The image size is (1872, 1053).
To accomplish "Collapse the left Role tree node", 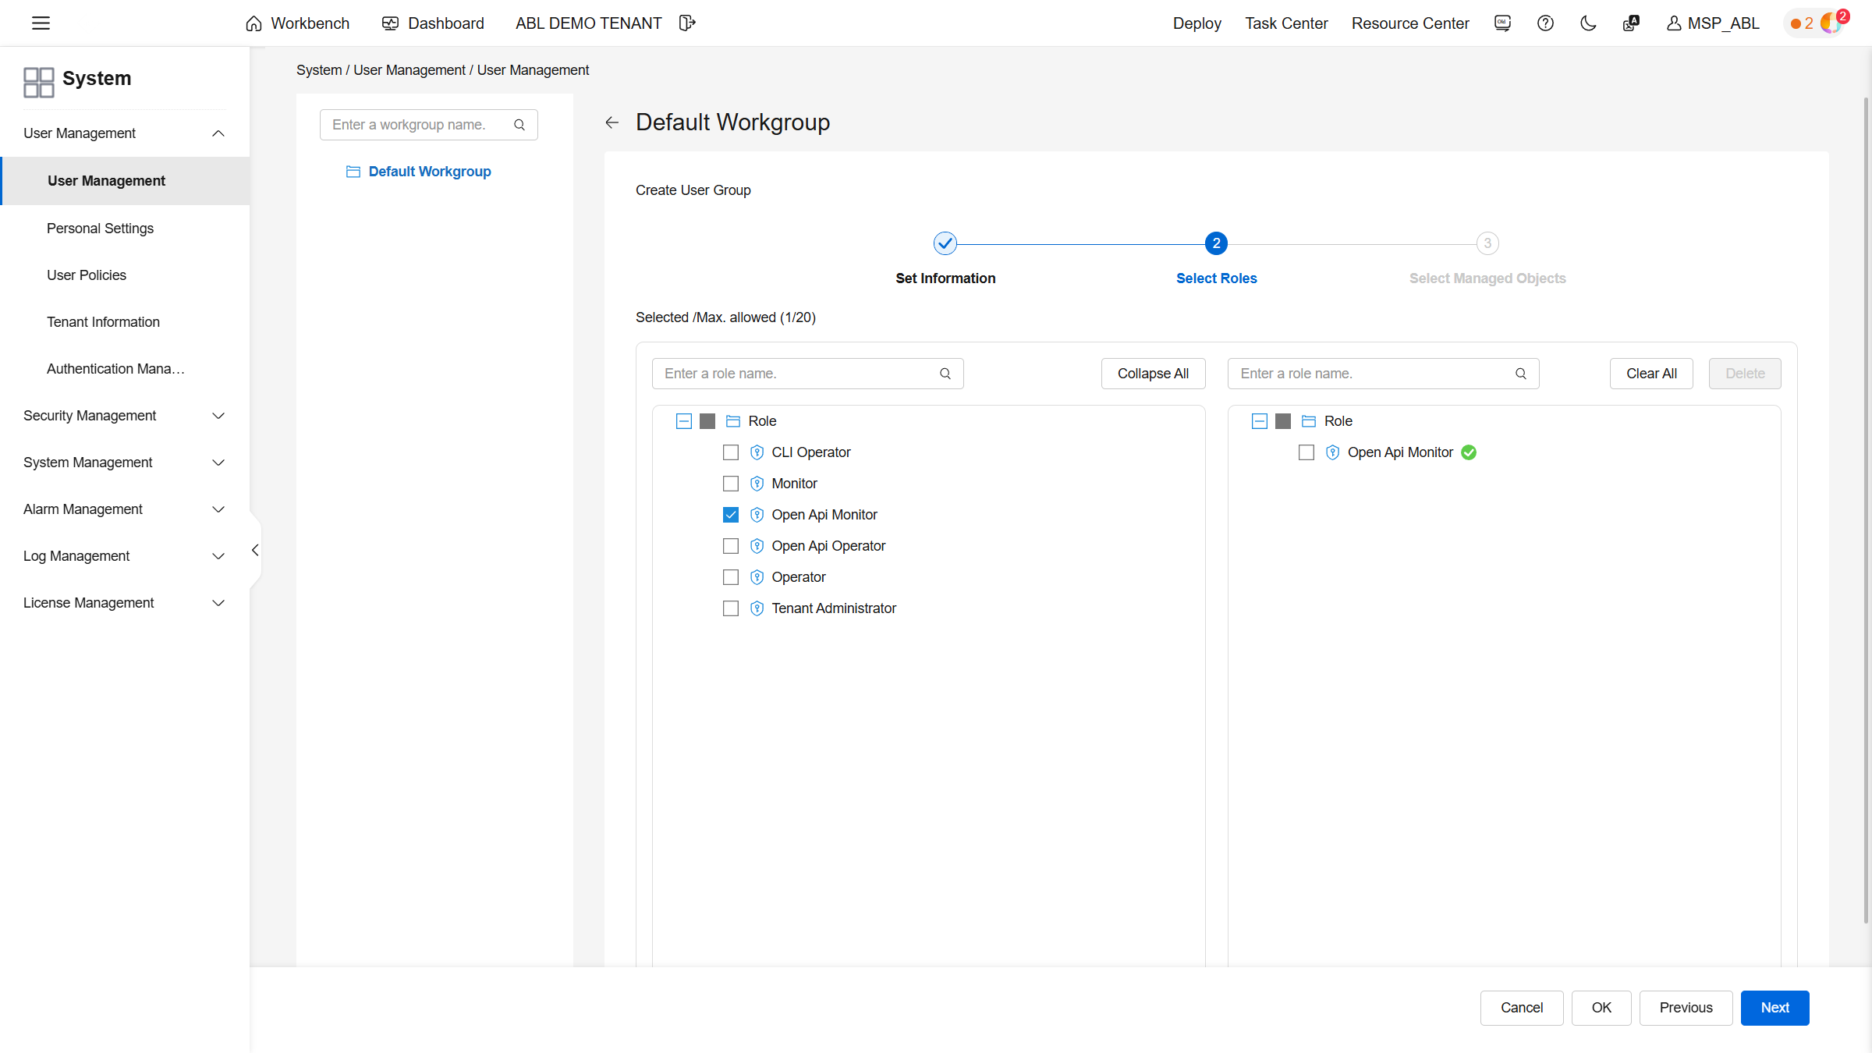I will pyautogui.click(x=684, y=421).
